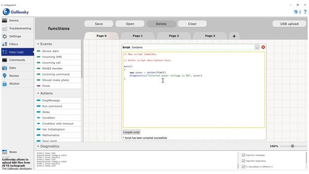309x174 pixels.
Task: Select the Mathematics action block
Action: tap(58, 135)
